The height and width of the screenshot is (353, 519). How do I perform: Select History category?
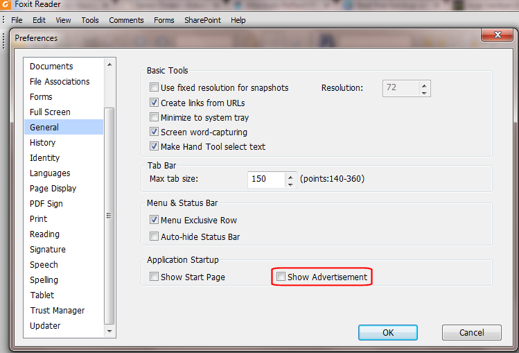pos(64,142)
